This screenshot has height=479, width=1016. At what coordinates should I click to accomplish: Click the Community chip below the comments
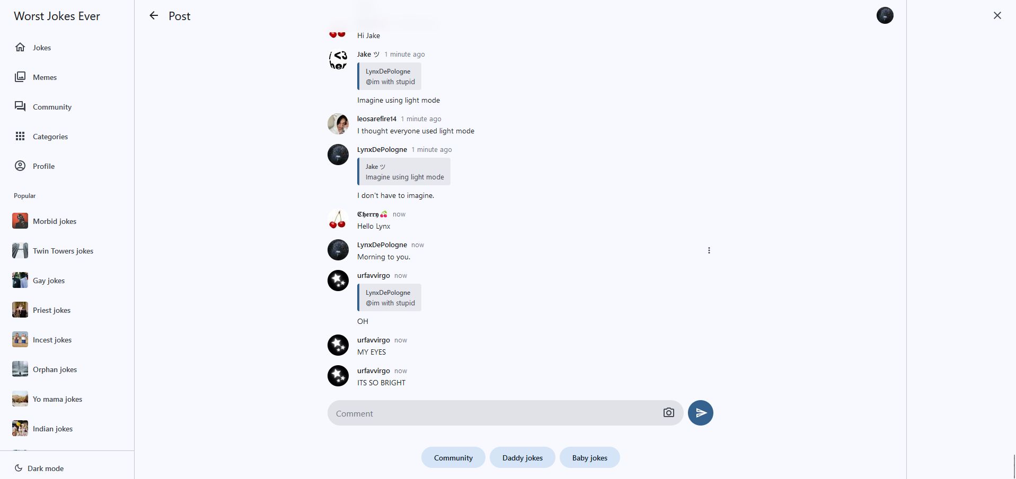tap(453, 458)
